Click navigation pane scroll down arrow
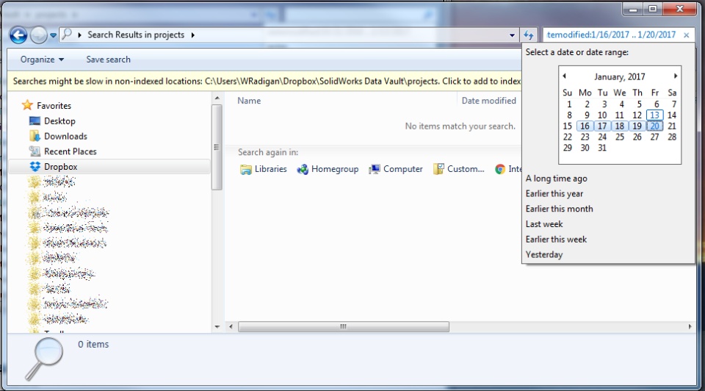The image size is (705, 391). tap(217, 327)
